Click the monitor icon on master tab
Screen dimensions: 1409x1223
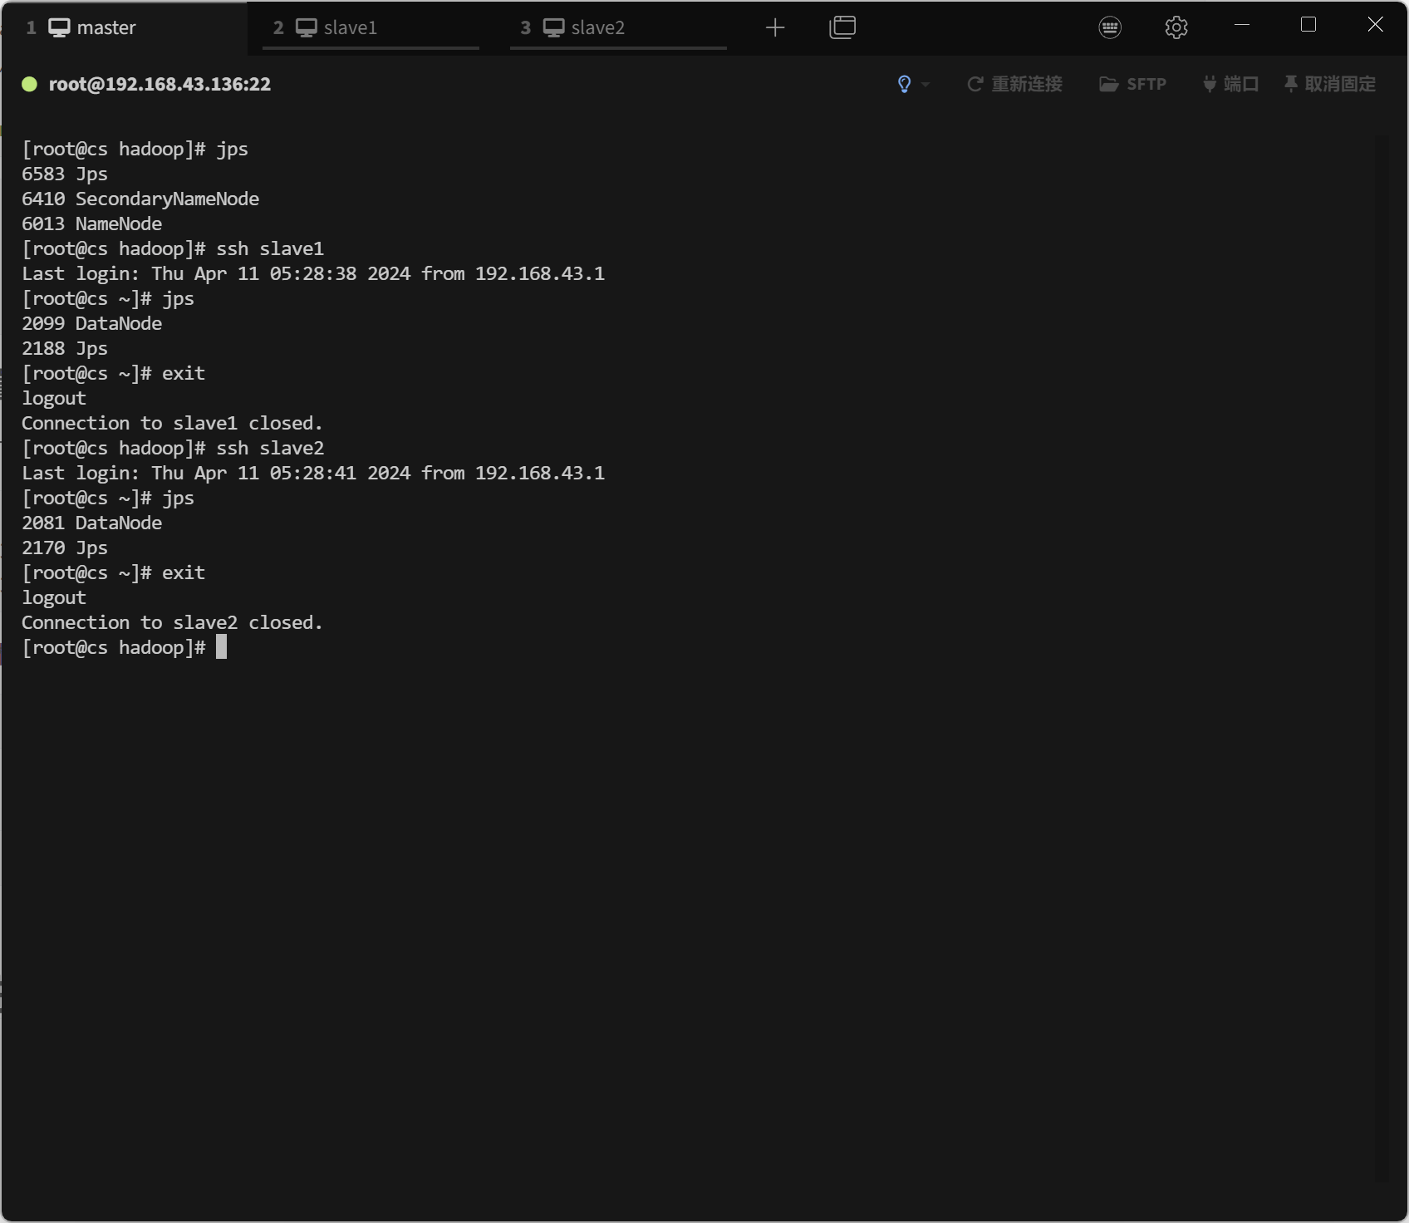pyautogui.click(x=59, y=27)
